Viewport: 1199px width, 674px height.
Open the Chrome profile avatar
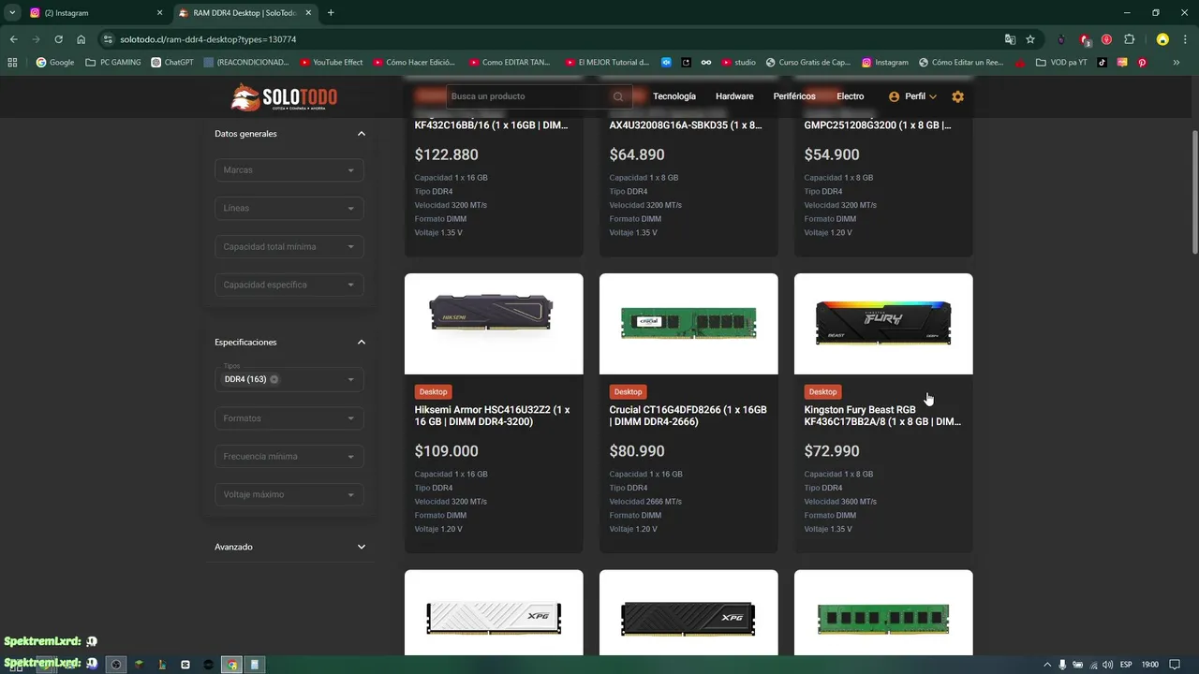click(1162, 39)
